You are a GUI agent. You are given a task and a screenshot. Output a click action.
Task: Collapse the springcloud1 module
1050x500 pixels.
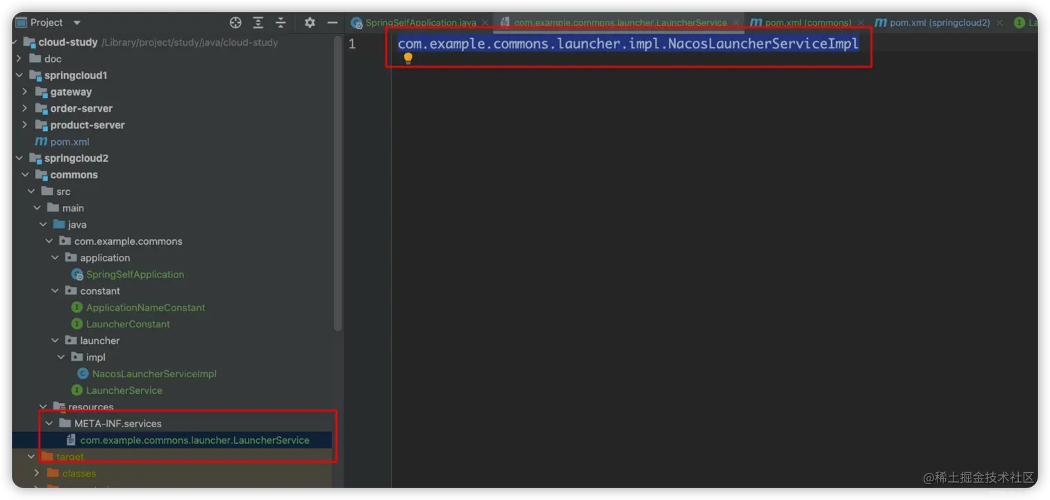19,76
